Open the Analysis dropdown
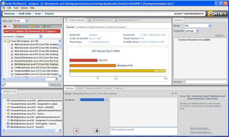229x137 pixels. tap(106, 100)
